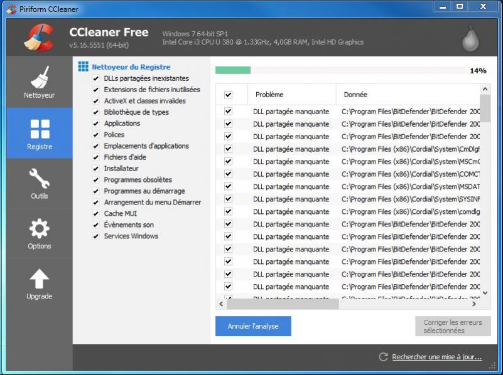Screen dimensions: 503x375
Task: Select the Cordial\System\SYSINF row data
Action: tap(411, 199)
